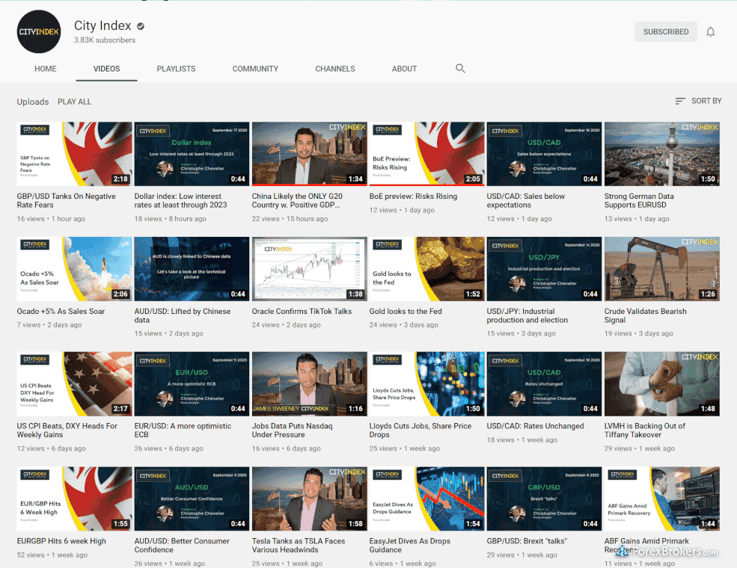Open the channel search magnifier icon
The width and height of the screenshot is (737, 568).
(x=460, y=69)
